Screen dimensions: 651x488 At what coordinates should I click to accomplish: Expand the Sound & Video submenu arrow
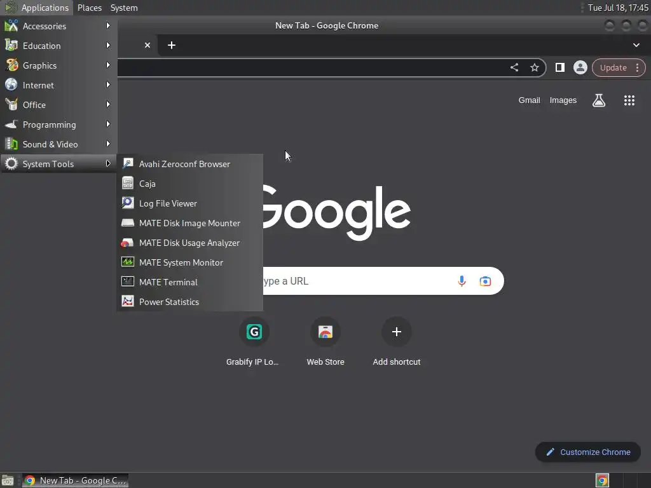[x=108, y=144]
